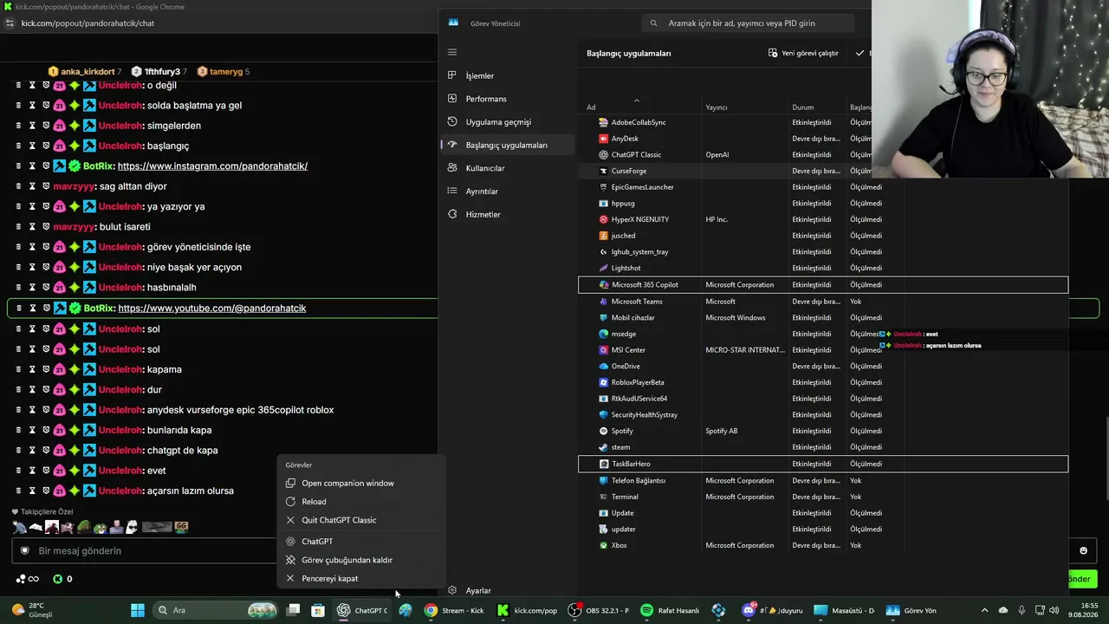Click the Microsoft Corporation publisher cell for Terminal
1109x624 pixels.
click(740, 497)
